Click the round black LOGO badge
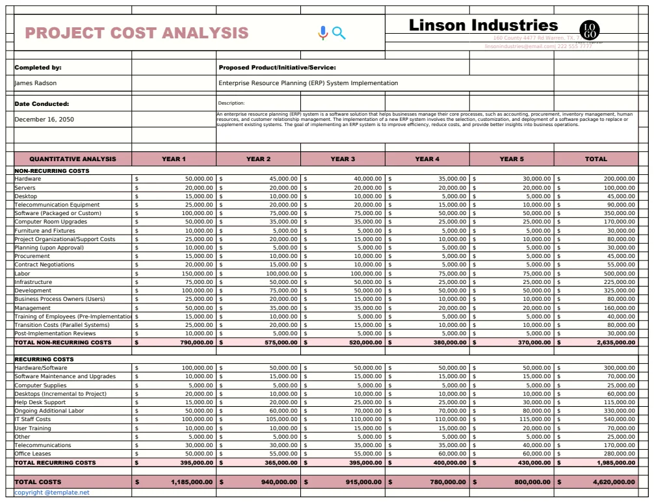 click(x=590, y=30)
